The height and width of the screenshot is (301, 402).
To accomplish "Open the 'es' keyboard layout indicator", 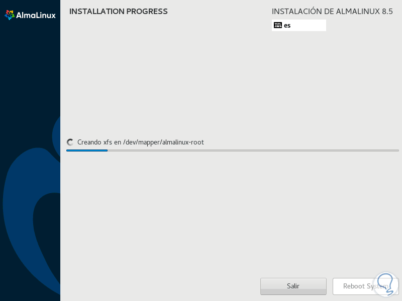I will pyautogui.click(x=298, y=26).
